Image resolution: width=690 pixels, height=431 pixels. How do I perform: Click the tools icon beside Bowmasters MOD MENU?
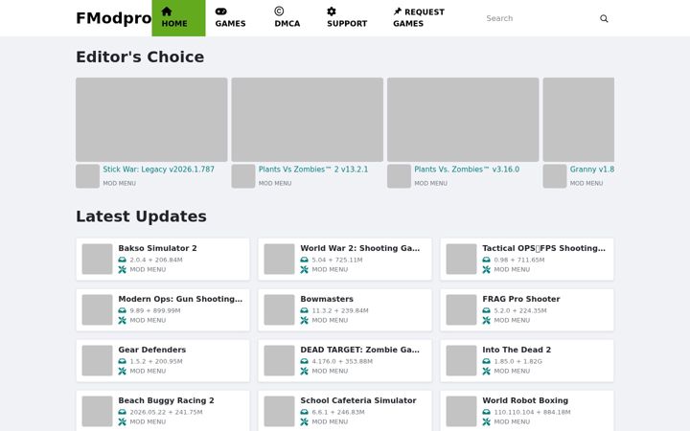305,320
